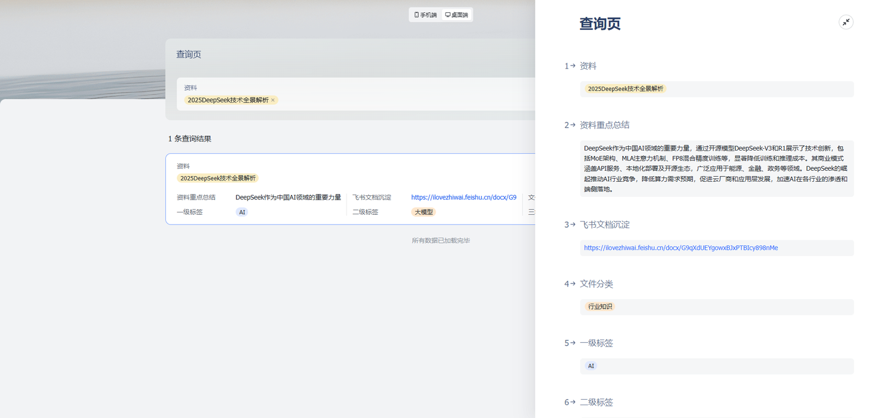
Task: Click the arrow icon beside field 6 二级标签
Action: point(573,402)
